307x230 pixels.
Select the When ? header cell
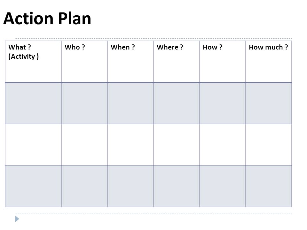pyautogui.click(x=130, y=62)
